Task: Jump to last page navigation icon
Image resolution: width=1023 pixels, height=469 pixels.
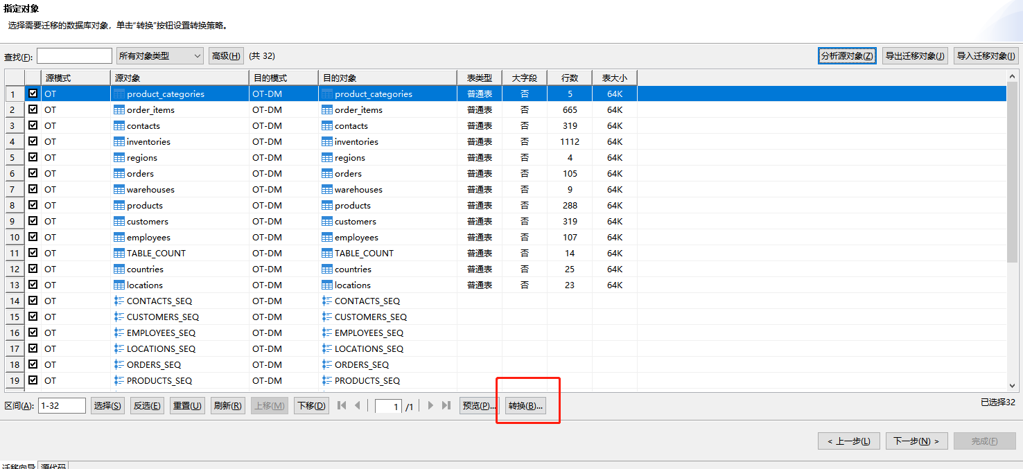Action: coord(446,405)
